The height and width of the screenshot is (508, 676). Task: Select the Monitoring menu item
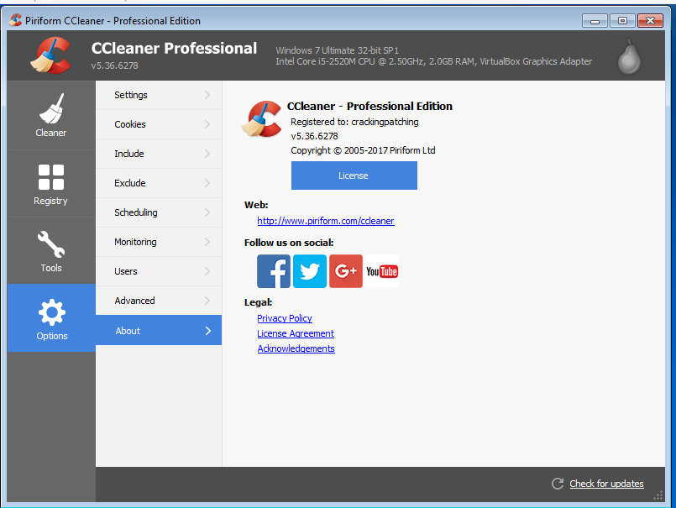click(158, 242)
